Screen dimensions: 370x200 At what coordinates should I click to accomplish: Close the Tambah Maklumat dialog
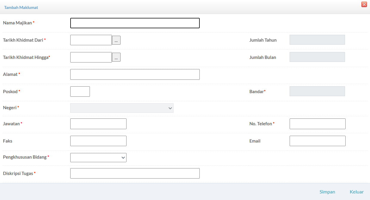[x=364, y=4]
